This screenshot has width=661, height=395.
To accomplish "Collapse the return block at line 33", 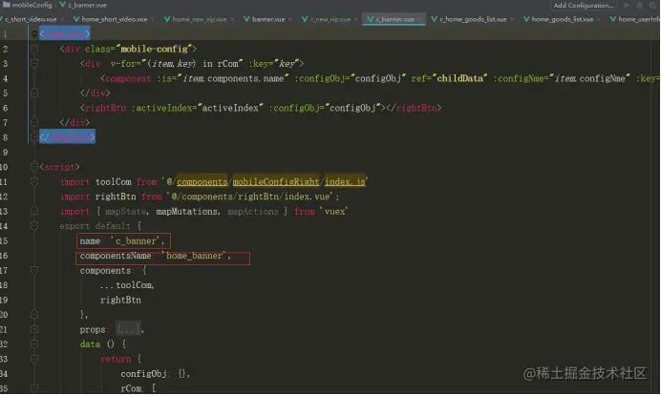I will click(x=34, y=359).
